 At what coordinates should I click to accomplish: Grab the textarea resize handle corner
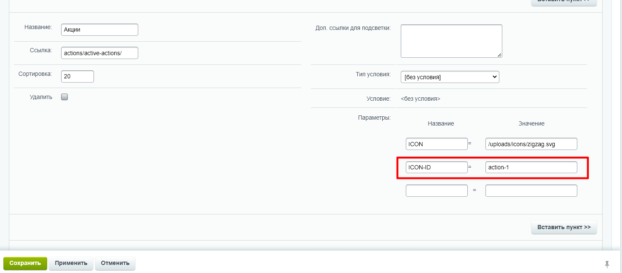point(499,55)
